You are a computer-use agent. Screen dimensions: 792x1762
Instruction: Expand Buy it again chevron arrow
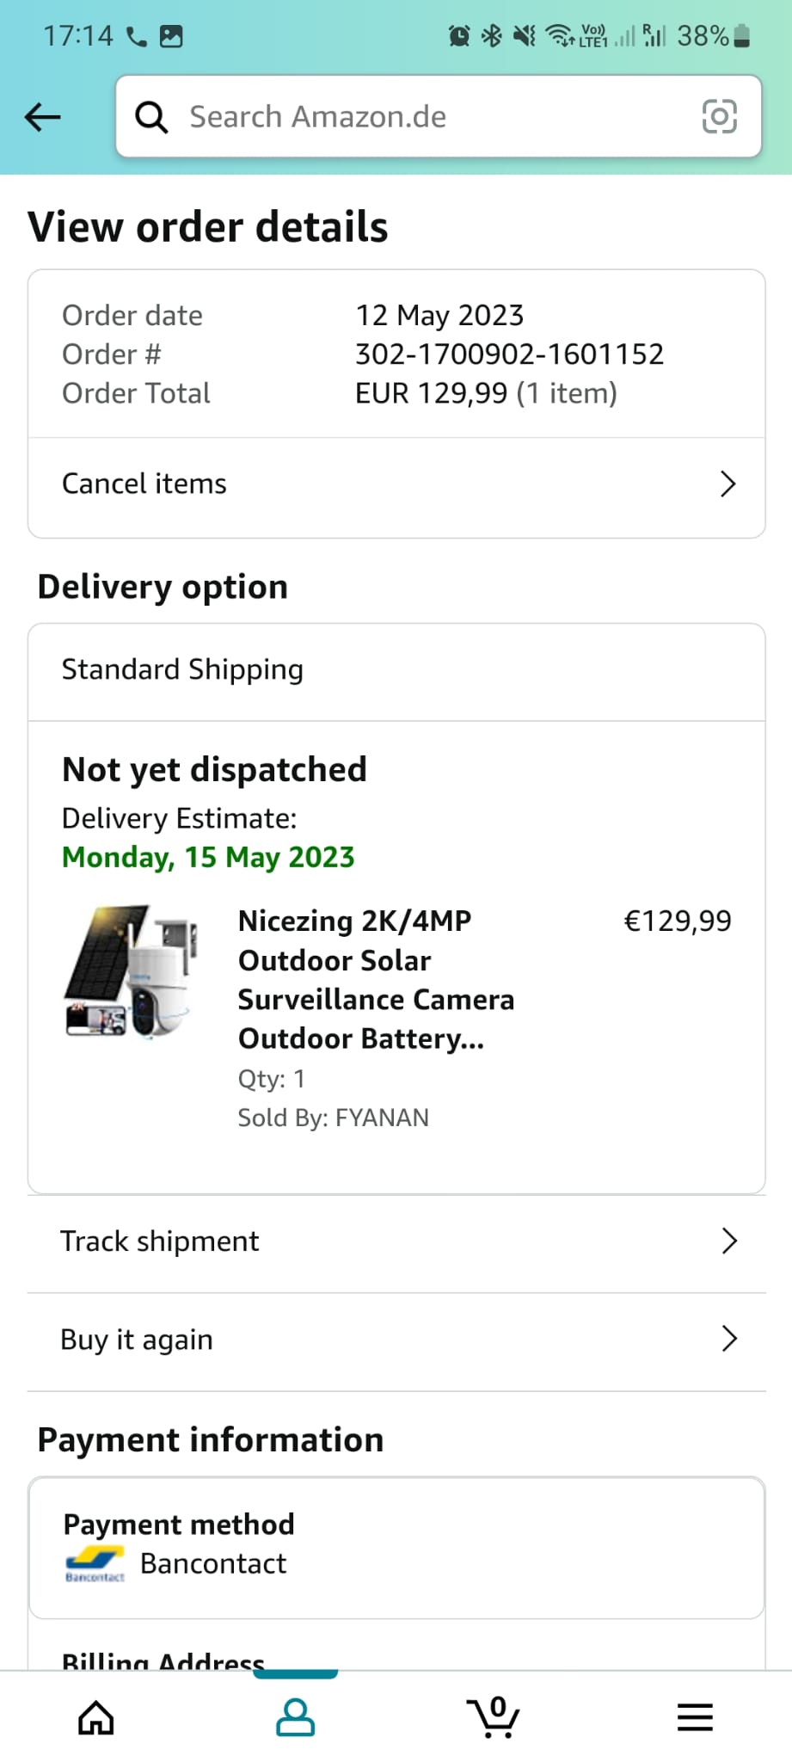point(729,1339)
